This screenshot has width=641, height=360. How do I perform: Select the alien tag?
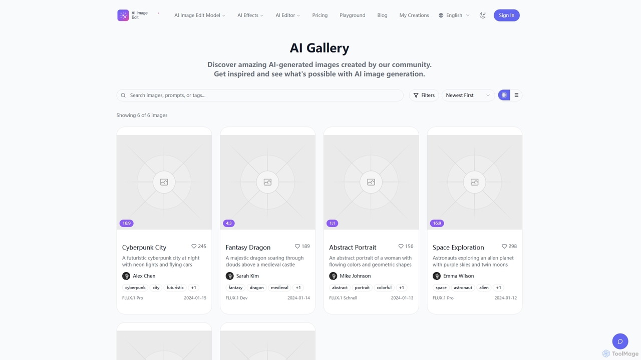(x=484, y=287)
